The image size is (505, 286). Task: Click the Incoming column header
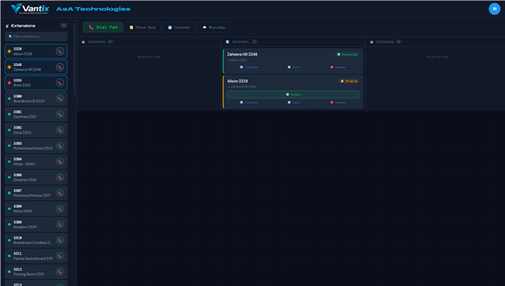pos(96,42)
